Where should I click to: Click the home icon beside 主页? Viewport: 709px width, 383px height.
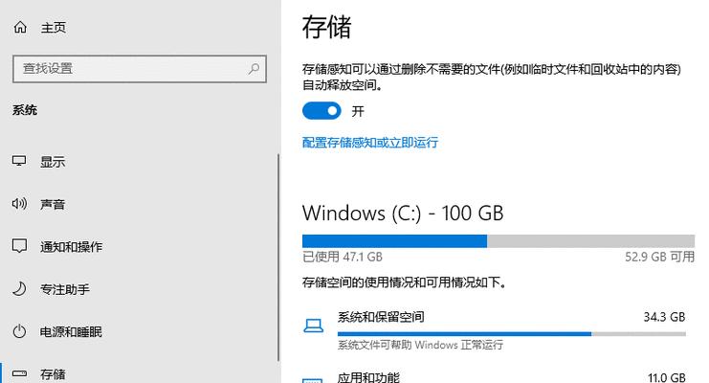click(x=20, y=28)
